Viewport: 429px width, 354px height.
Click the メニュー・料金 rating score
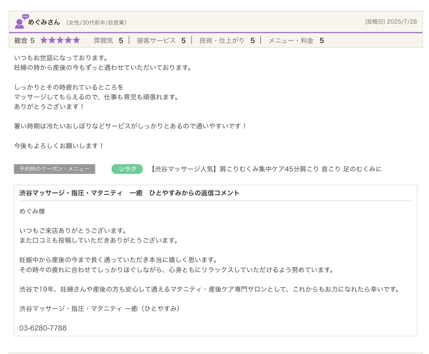tap(322, 41)
